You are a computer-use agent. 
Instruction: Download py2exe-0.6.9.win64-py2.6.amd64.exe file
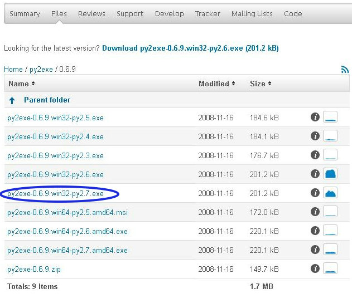tap(67, 232)
